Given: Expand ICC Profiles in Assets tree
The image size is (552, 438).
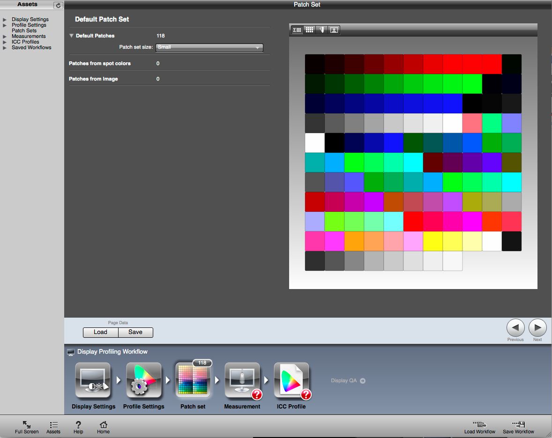Looking at the screenshot, I should pos(5,42).
